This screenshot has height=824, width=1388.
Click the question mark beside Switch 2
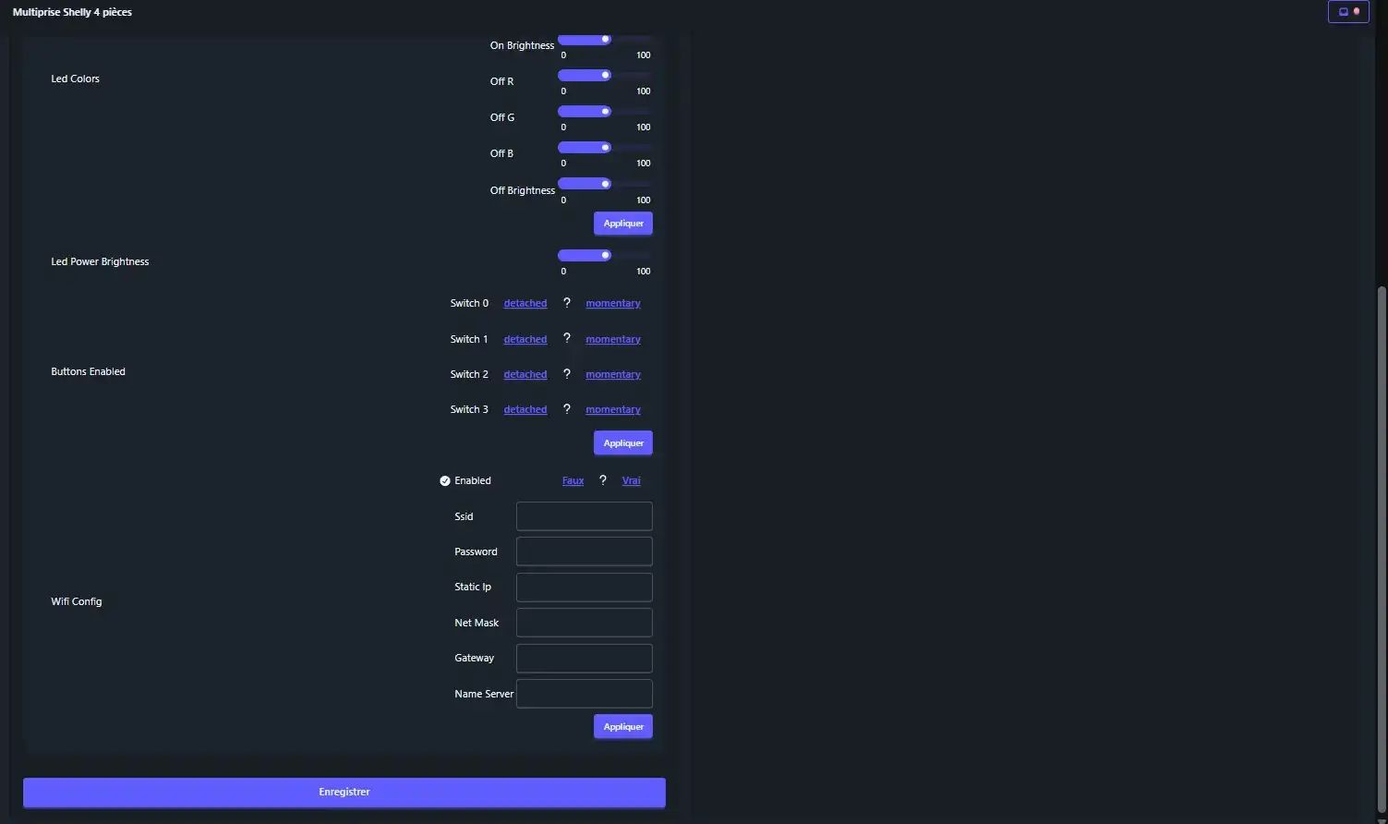pos(567,374)
